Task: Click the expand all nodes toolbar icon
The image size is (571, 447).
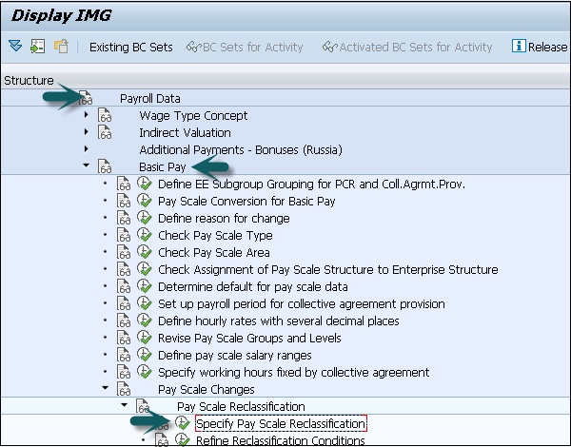Action: click(x=15, y=47)
